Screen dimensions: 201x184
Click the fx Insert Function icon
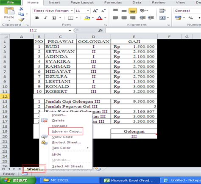(x=100, y=30)
